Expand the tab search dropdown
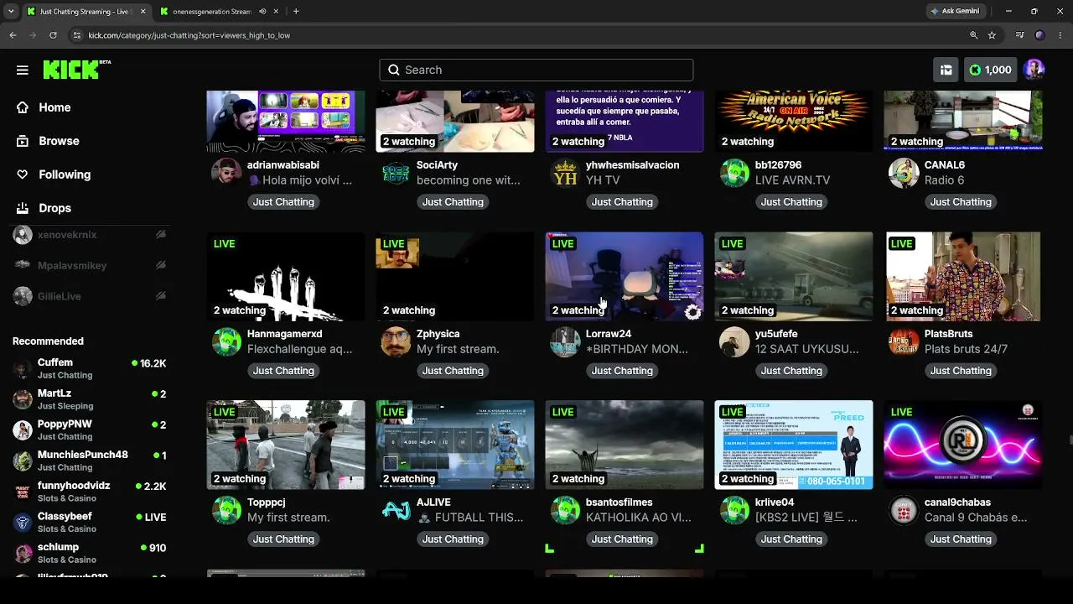 (x=11, y=12)
